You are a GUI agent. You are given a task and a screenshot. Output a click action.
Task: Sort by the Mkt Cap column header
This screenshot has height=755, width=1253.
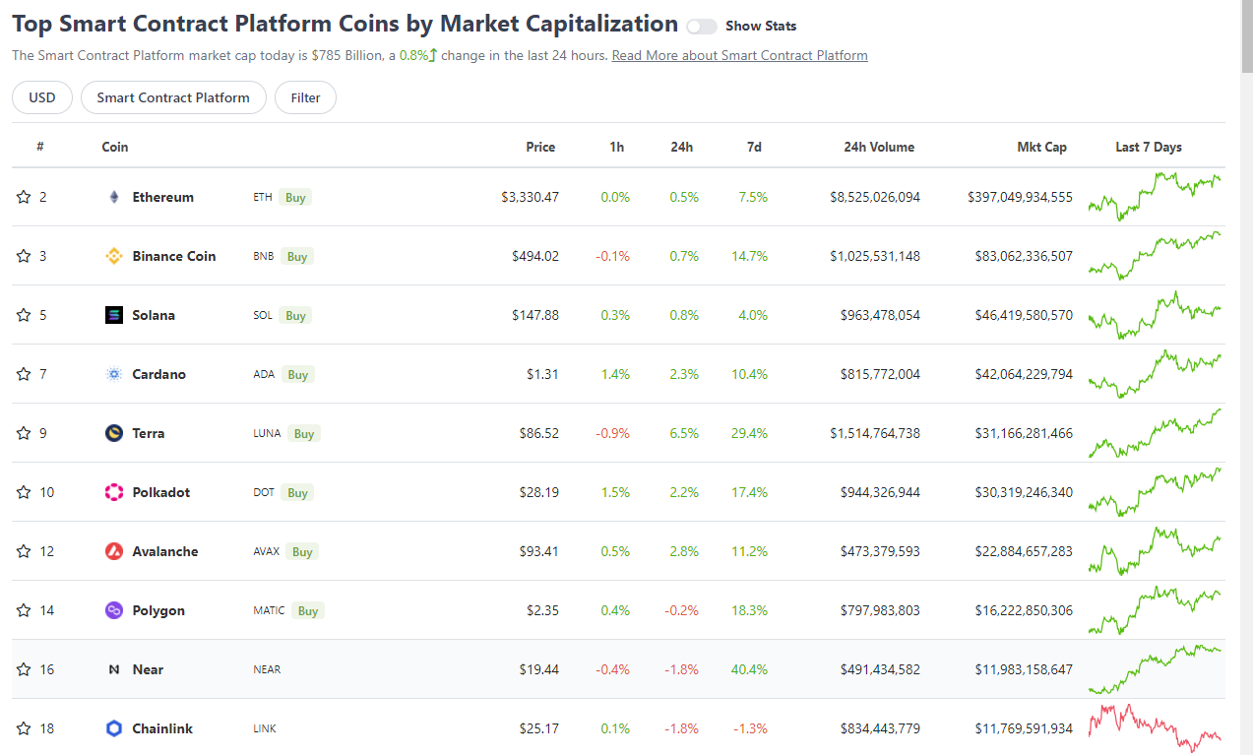[1041, 147]
